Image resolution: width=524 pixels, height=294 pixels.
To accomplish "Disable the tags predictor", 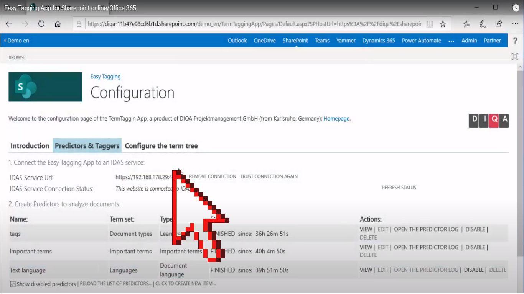I will point(475,229).
